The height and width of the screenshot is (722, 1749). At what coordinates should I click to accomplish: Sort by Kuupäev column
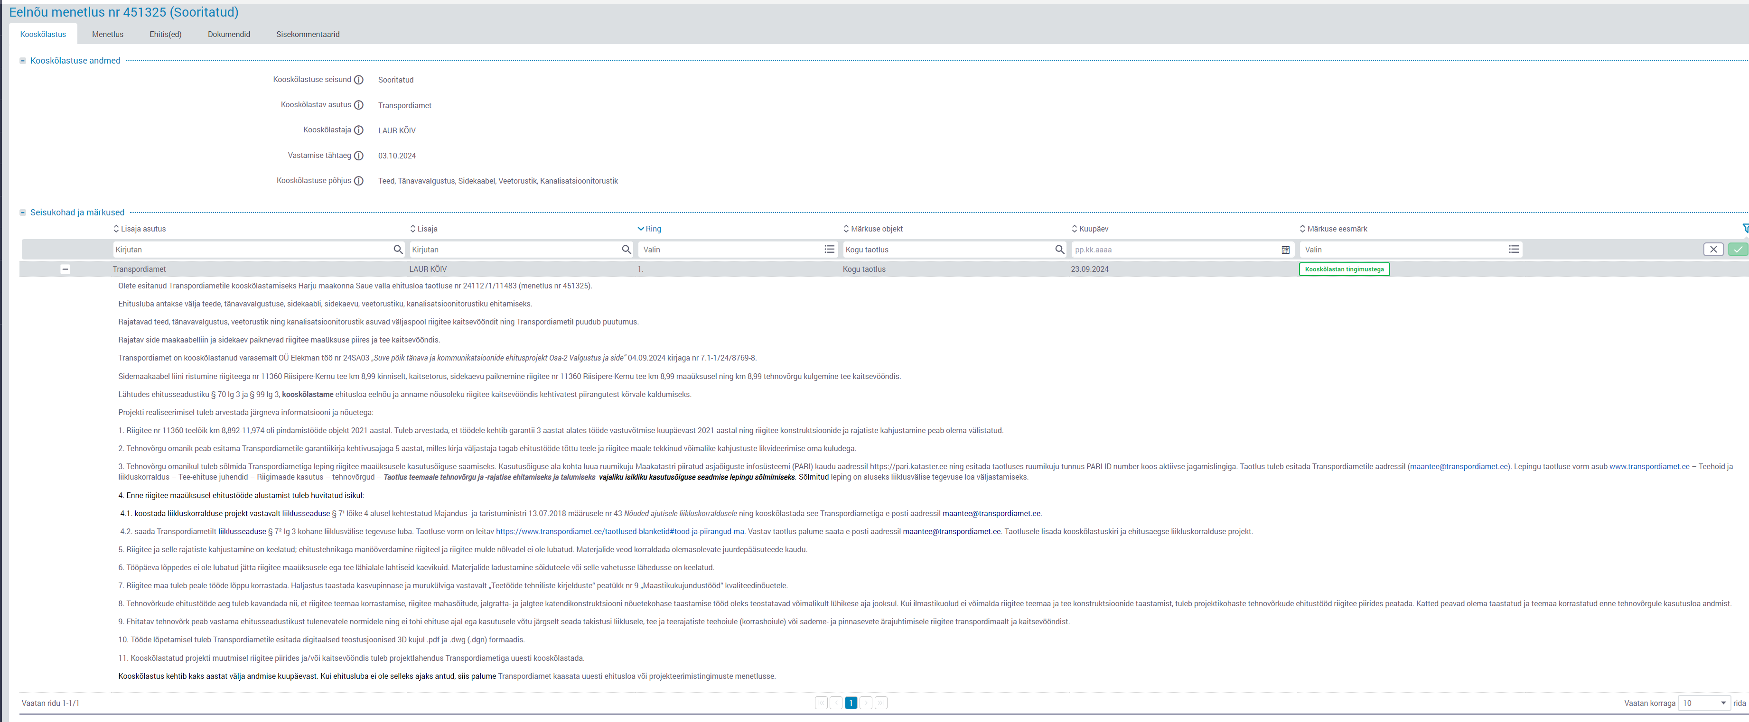tap(1090, 229)
